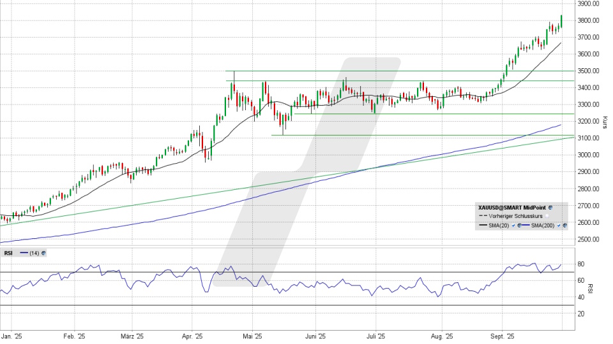Open settings icon next to XAUUSD@SMART MidPoint
This screenshot has width=613, height=344.
click(550, 208)
